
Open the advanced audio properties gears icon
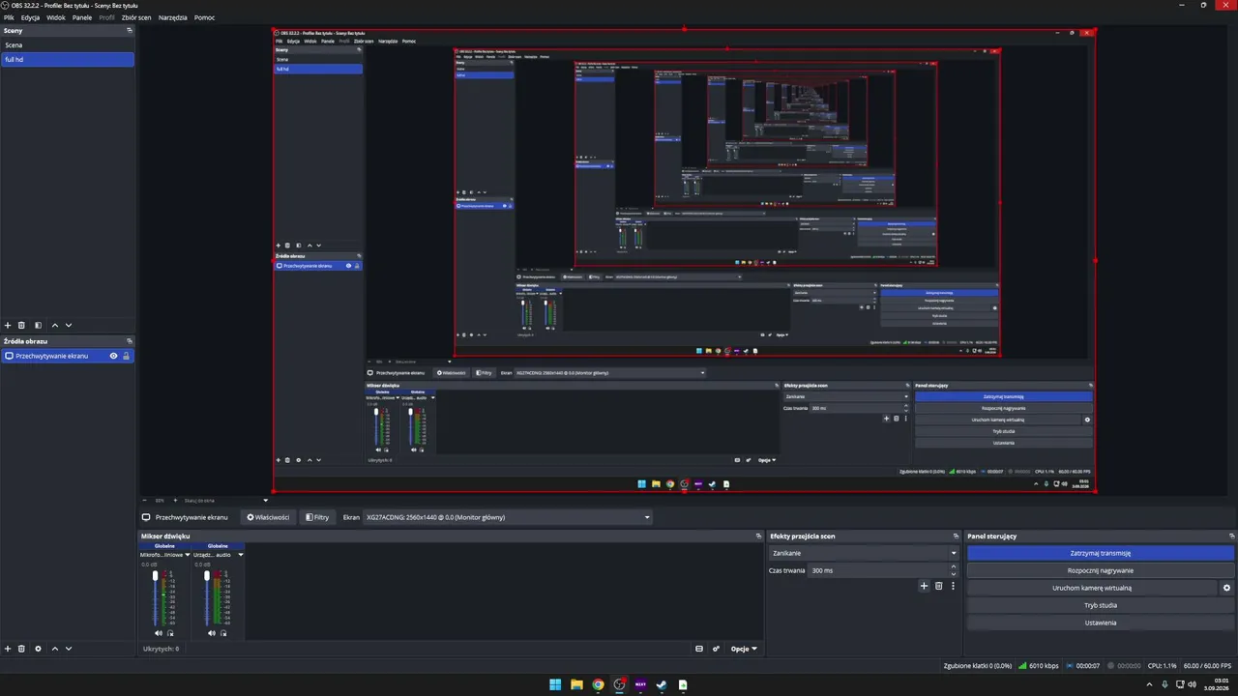(716, 649)
